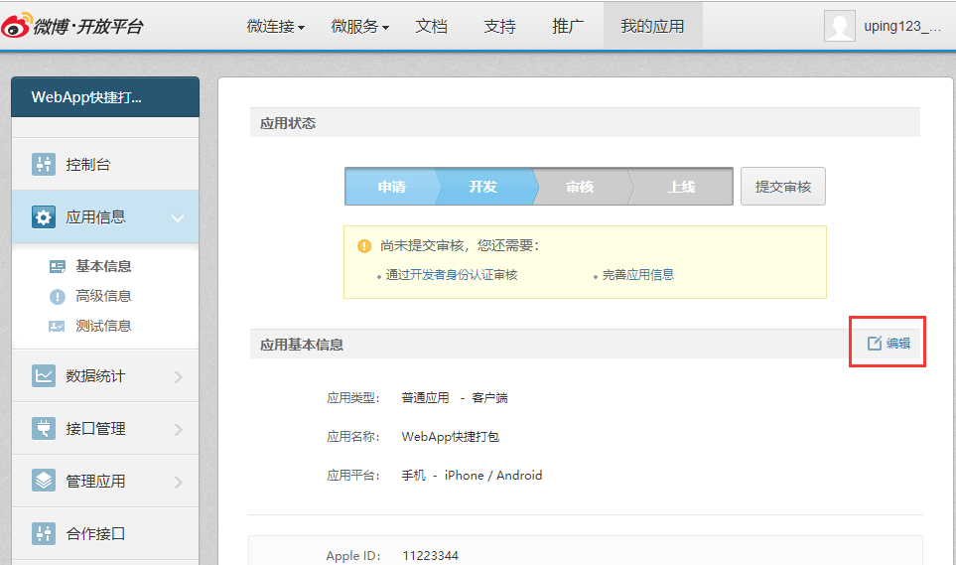The image size is (956, 565).
Task: Click the 接口管理 plug icon
Action: 43,428
